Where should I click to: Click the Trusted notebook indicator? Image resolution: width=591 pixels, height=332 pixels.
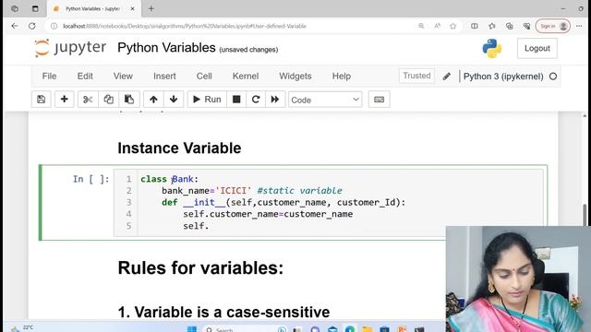click(416, 76)
